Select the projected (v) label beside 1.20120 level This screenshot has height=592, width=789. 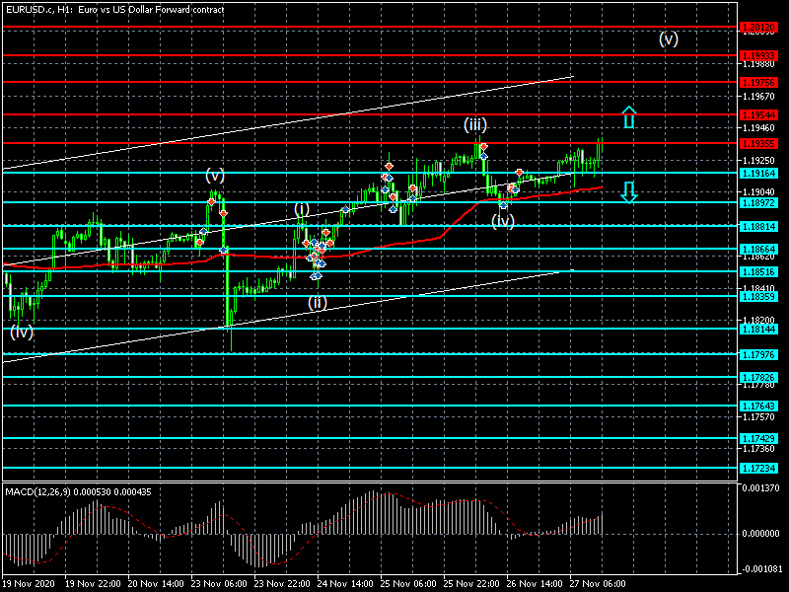pos(669,38)
